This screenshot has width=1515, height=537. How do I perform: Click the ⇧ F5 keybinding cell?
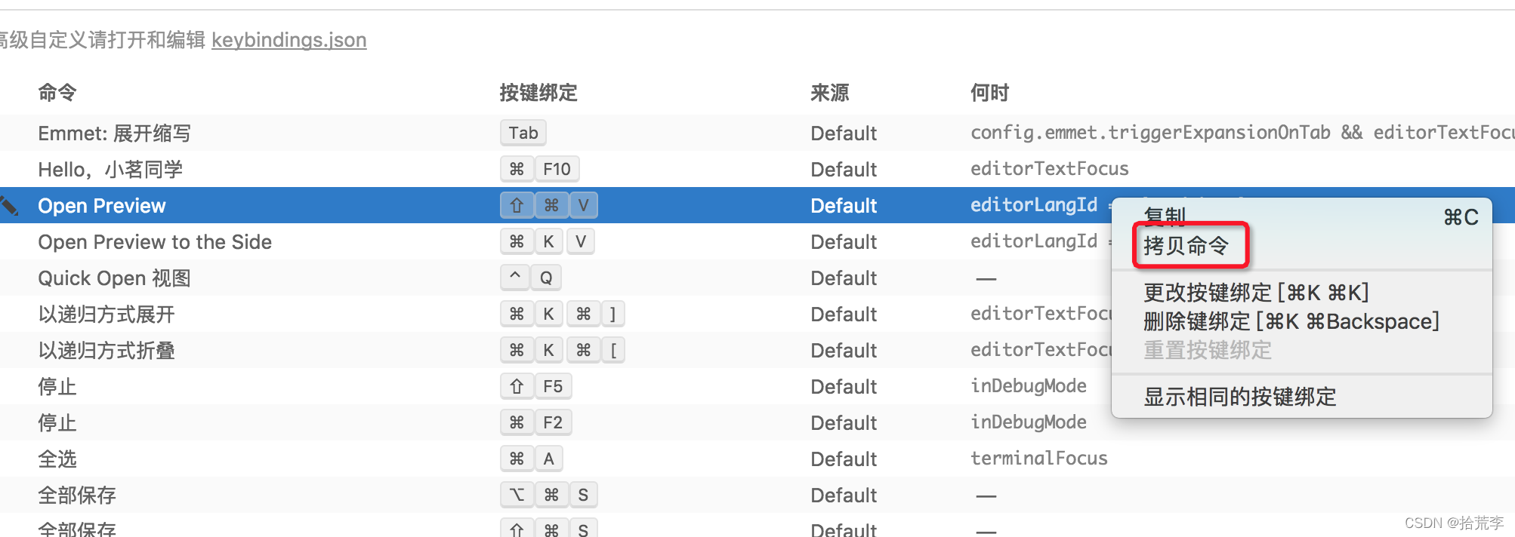point(535,386)
